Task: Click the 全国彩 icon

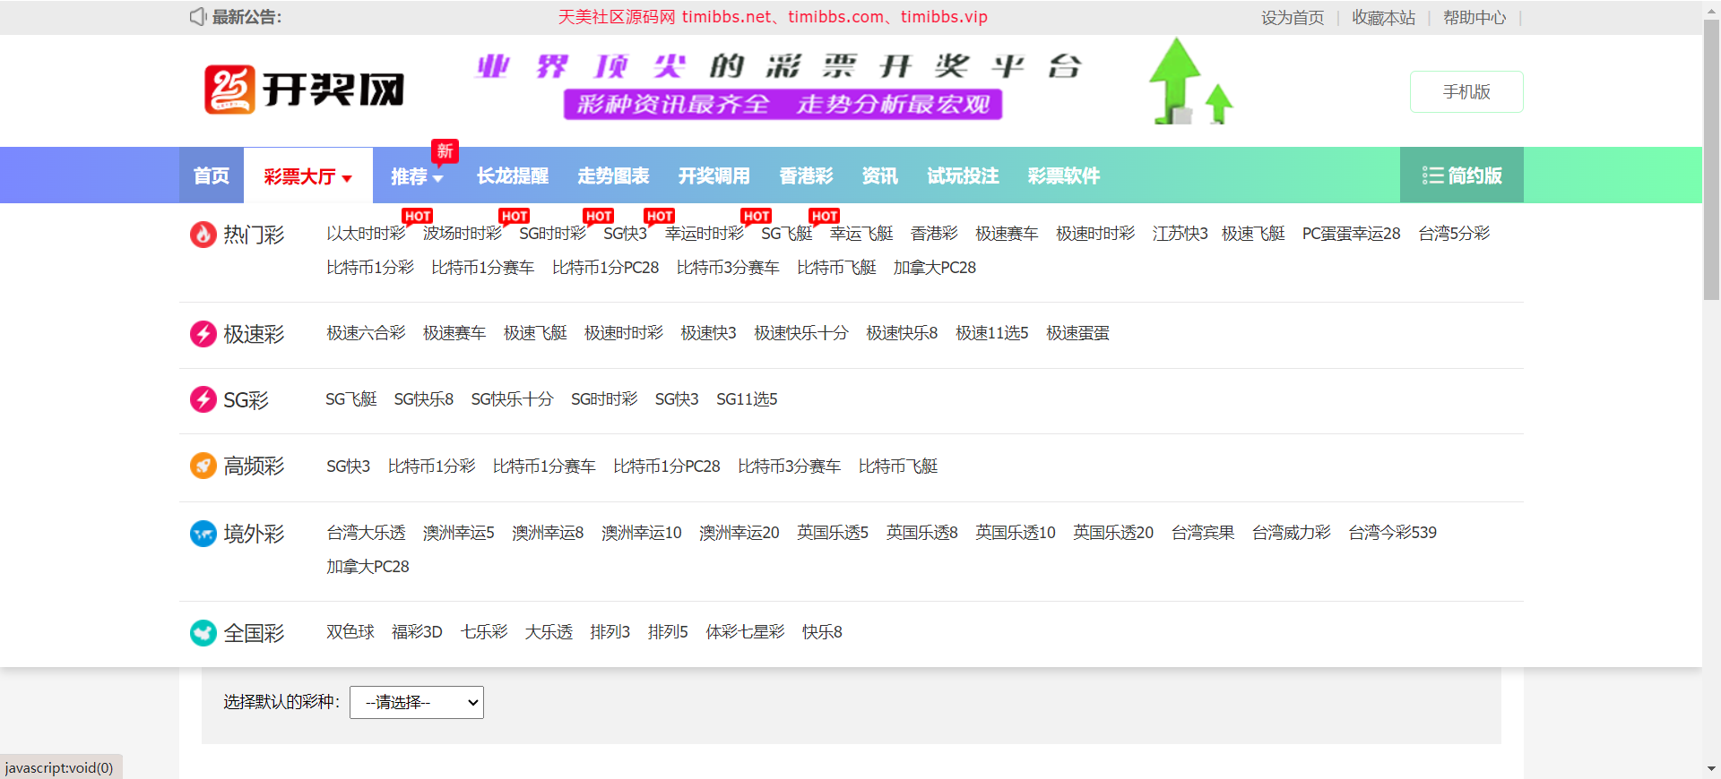Action: point(203,633)
